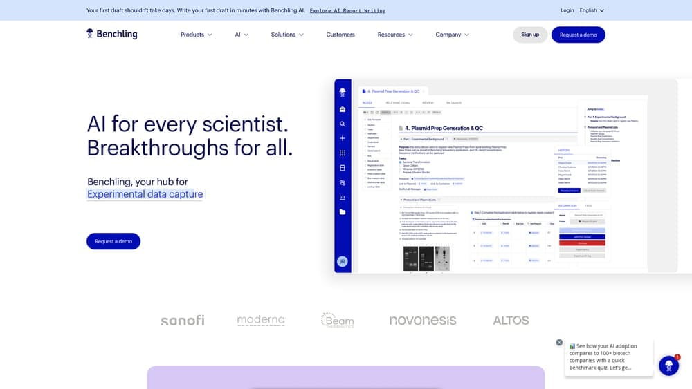Click the briefcase icon in app sidebar
The height and width of the screenshot is (389, 692).
pos(343,108)
